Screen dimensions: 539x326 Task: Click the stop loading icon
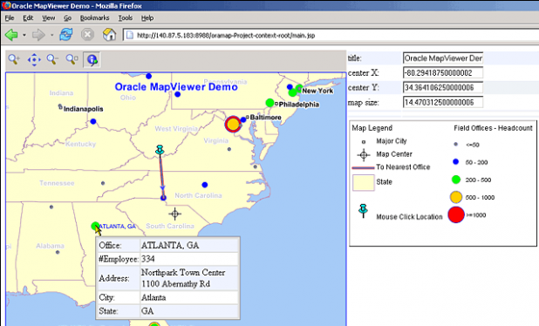coord(87,35)
